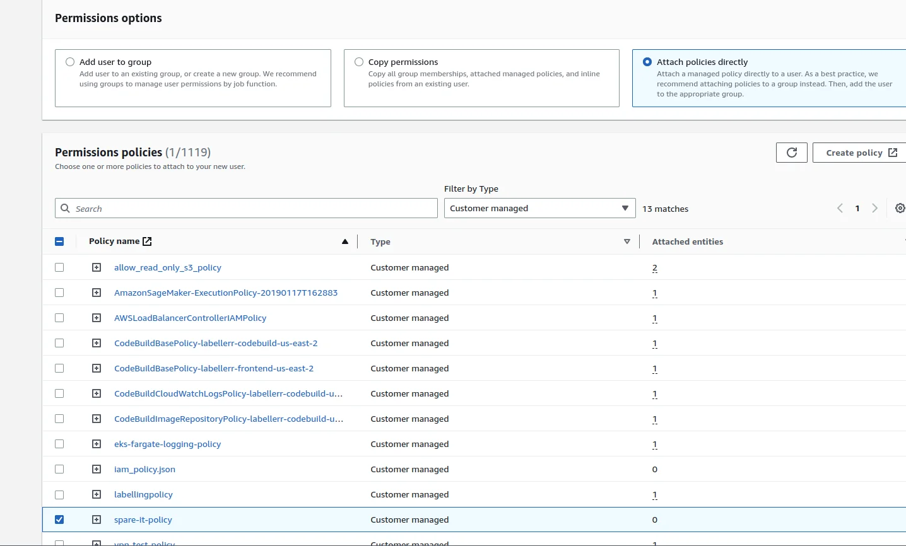Check the AmazonSageMaker-ExecutionPolicy checkbox

coord(59,293)
